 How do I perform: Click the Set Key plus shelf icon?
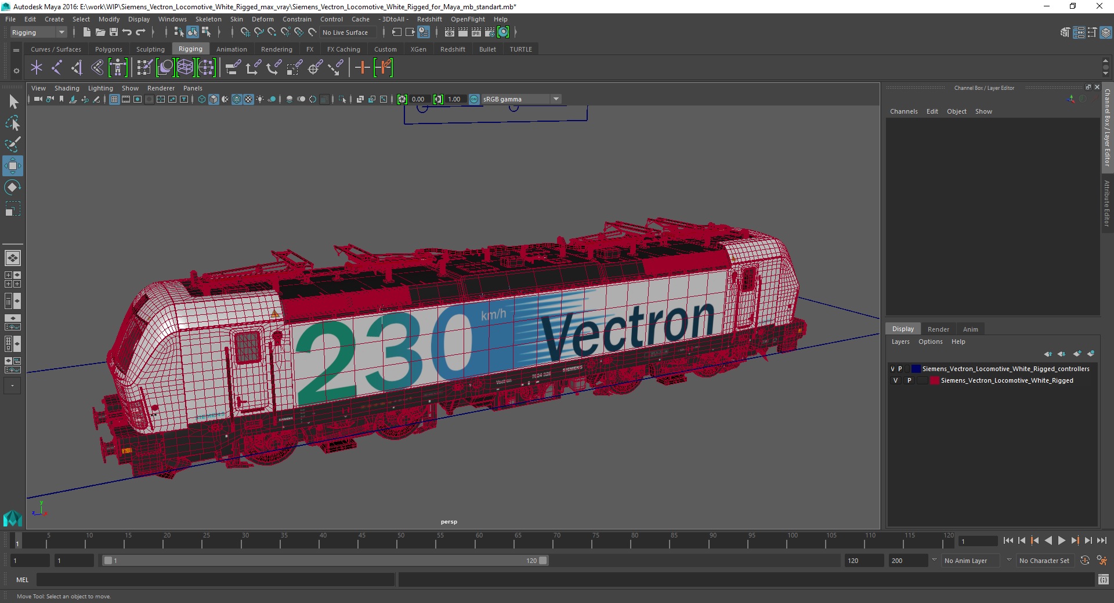pos(362,68)
